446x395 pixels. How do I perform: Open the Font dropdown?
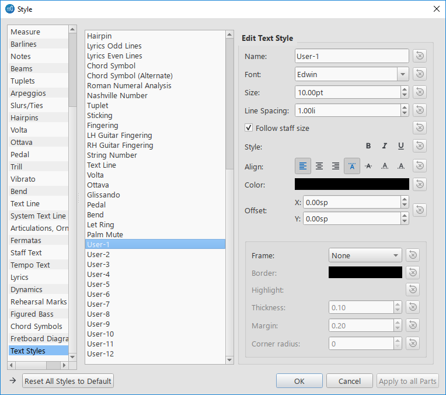[403, 74]
